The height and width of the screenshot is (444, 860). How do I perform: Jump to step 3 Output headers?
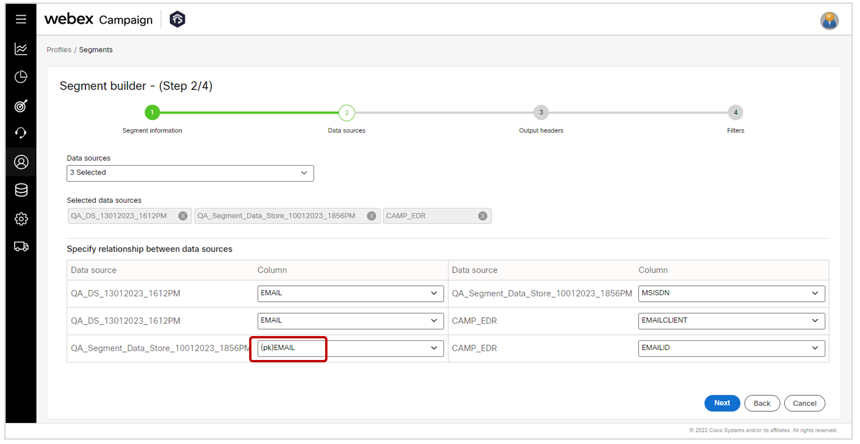[541, 113]
